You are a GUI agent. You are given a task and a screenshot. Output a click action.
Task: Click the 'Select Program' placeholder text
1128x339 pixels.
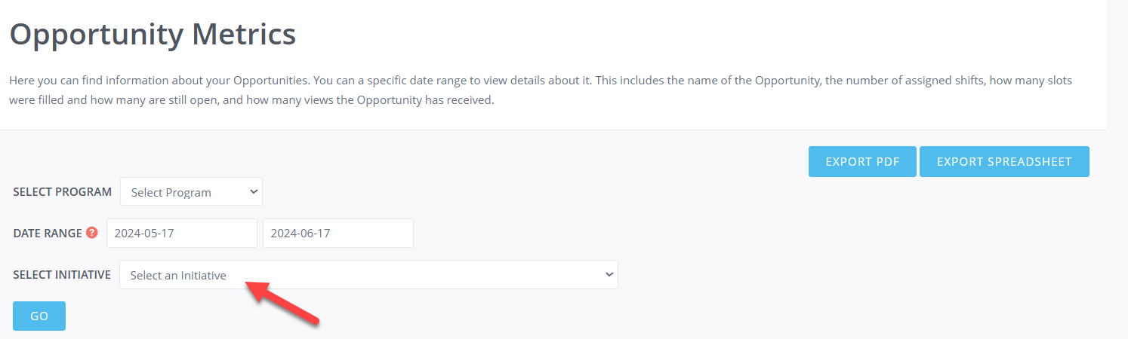point(171,192)
